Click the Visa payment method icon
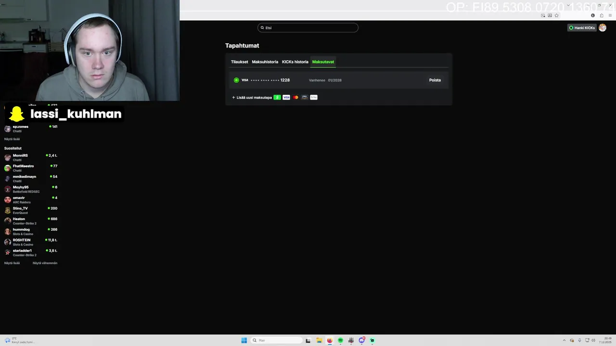Image resolution: width=616 pixels, height=346 pixels. pyautogui.click(x=286, y=98)
